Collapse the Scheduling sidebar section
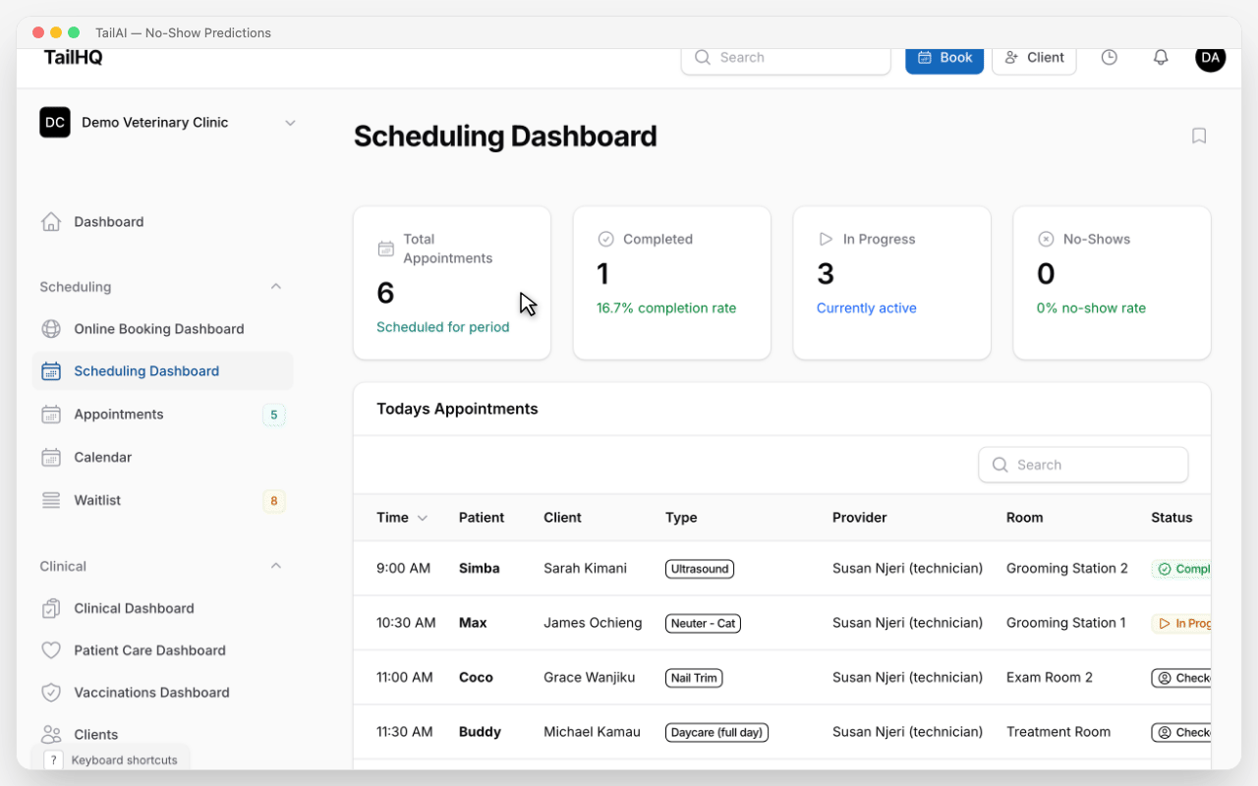Screen dimensions: 1258x786 pos(275,287)
